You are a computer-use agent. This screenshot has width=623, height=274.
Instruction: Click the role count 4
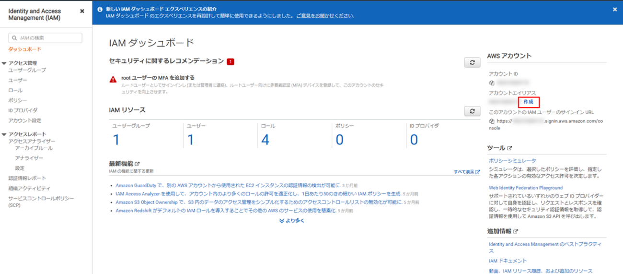(265, 140)
